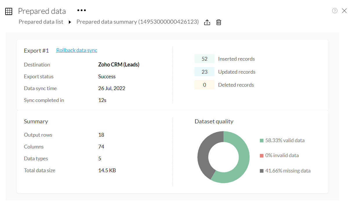Click the gray missing data legend swatch

click(262, 171)
